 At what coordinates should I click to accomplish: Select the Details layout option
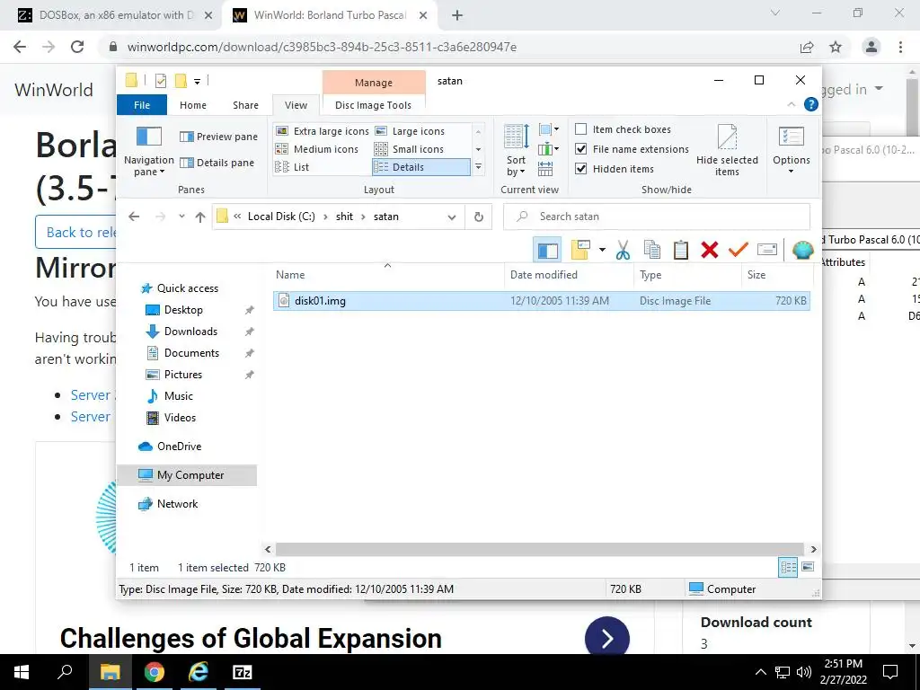(x=420, y=167)
